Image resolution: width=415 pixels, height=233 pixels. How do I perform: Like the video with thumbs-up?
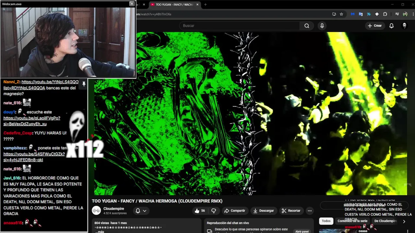[199, 211]
